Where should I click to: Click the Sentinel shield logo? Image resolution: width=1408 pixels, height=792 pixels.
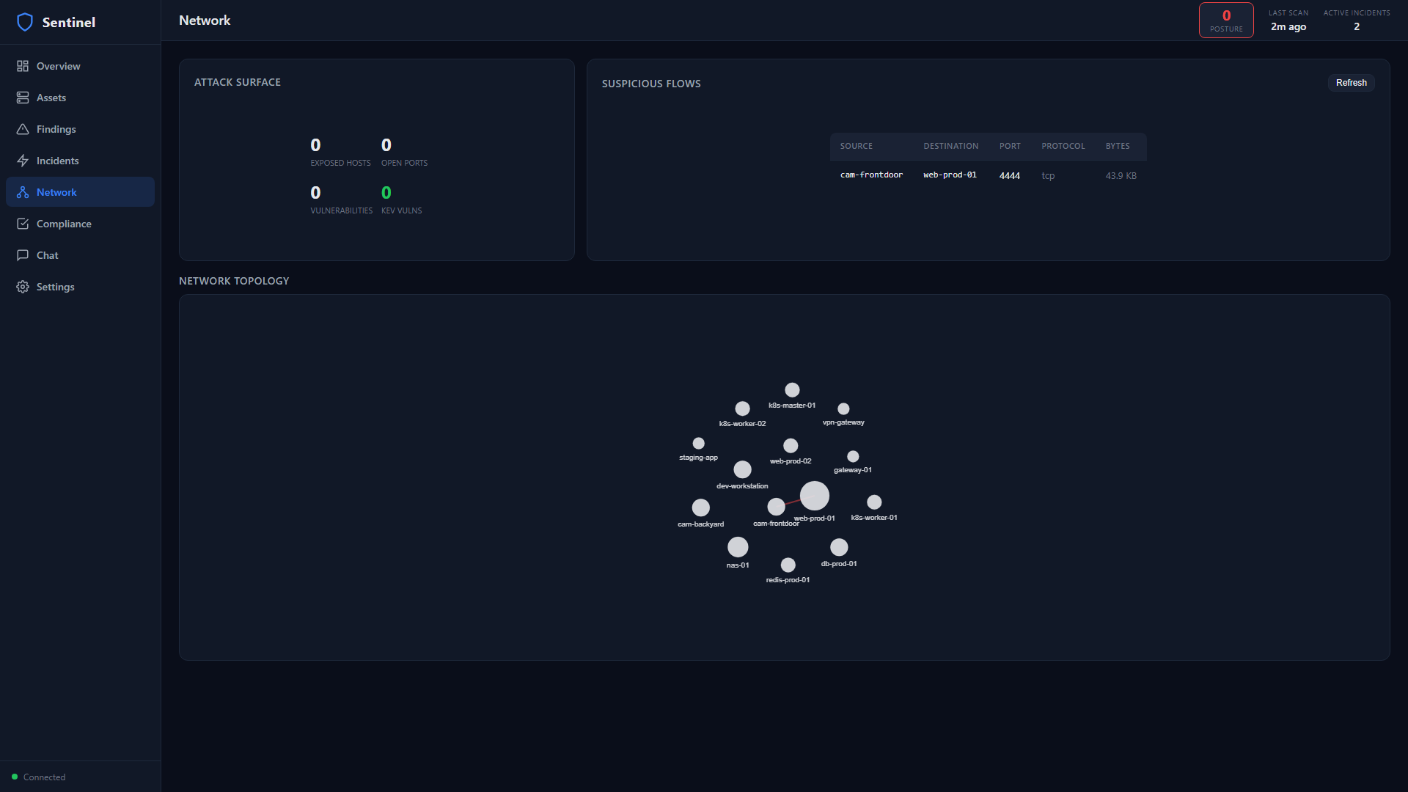25,22
